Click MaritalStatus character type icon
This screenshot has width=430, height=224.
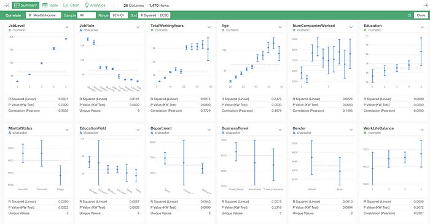tap(10, 133)
